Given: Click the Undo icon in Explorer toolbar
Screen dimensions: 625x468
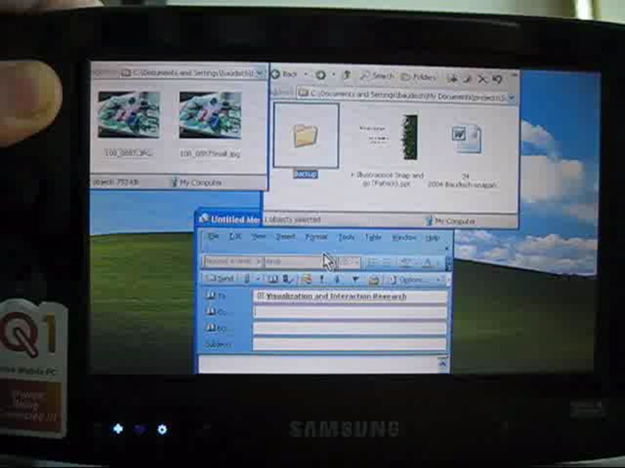Looking at the screenshot, I should (497, 79).
